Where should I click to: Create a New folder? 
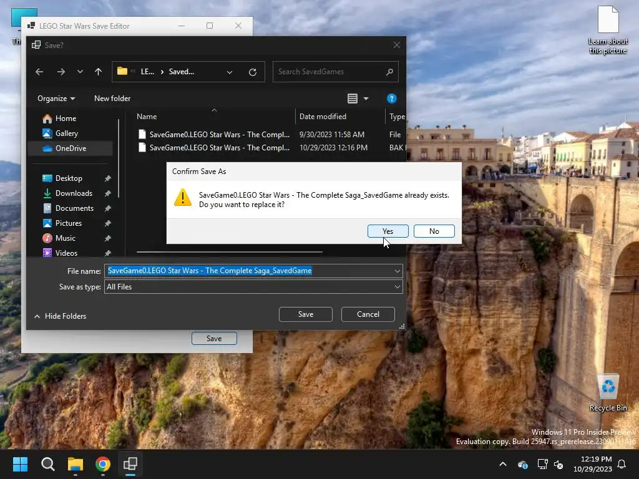click(x=112, y=98)
